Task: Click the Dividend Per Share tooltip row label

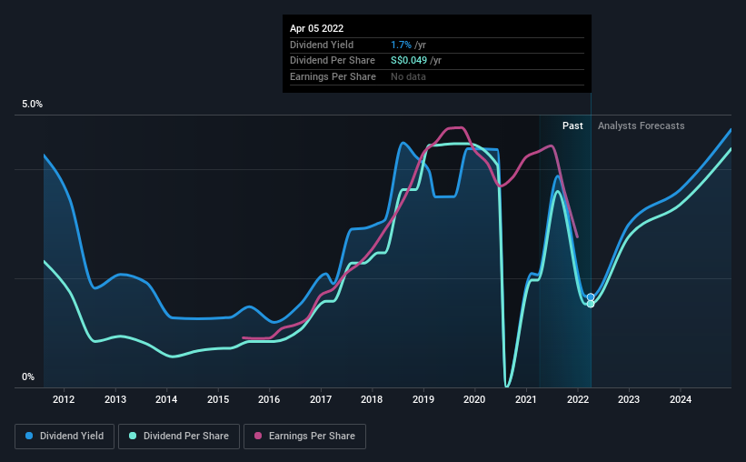Action: pyautogui.click(x=332, y=61)
